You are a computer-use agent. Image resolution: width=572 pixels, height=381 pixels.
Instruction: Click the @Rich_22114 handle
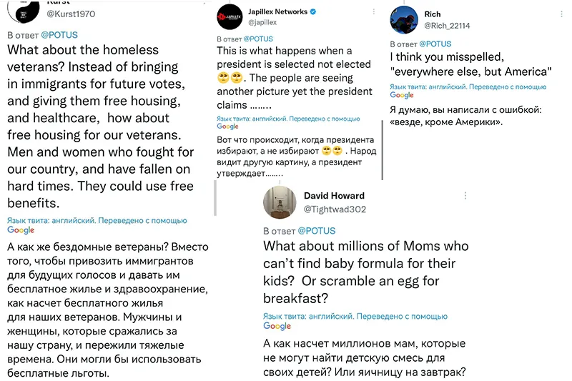click(x=447, y=26)
